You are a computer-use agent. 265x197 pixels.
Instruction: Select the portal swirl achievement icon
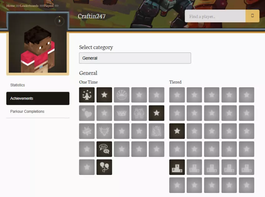click(x=156, y=131)
